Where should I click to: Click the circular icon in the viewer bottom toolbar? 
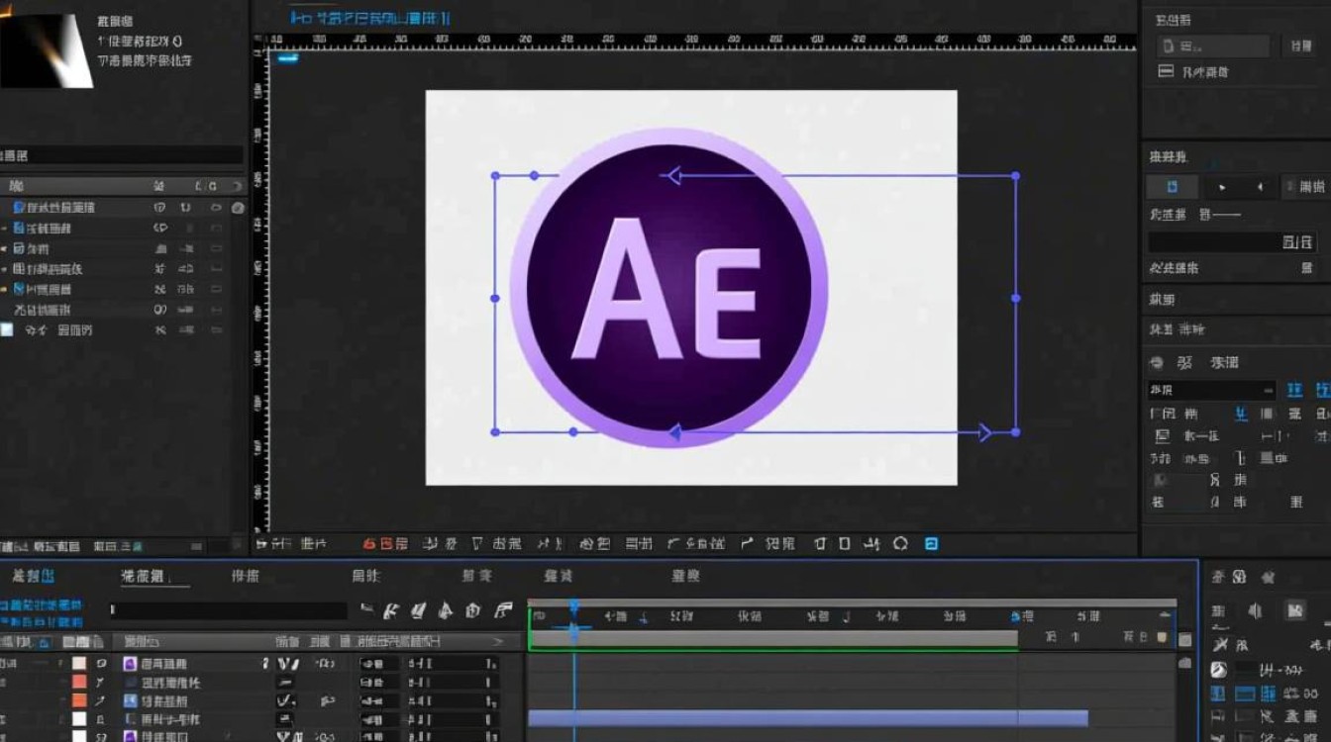(900, 543)
